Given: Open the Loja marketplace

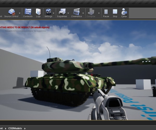Looking at the screenshot, I should point(38,13).
